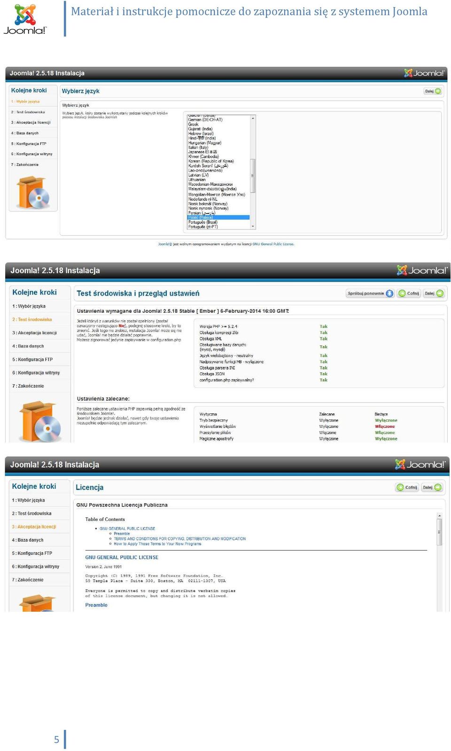The height and width of the screenshot is (751, 451).
Task: Click Dalej on the Wybierz język screen
Action: pyautogui.click(x=433, y=91)
